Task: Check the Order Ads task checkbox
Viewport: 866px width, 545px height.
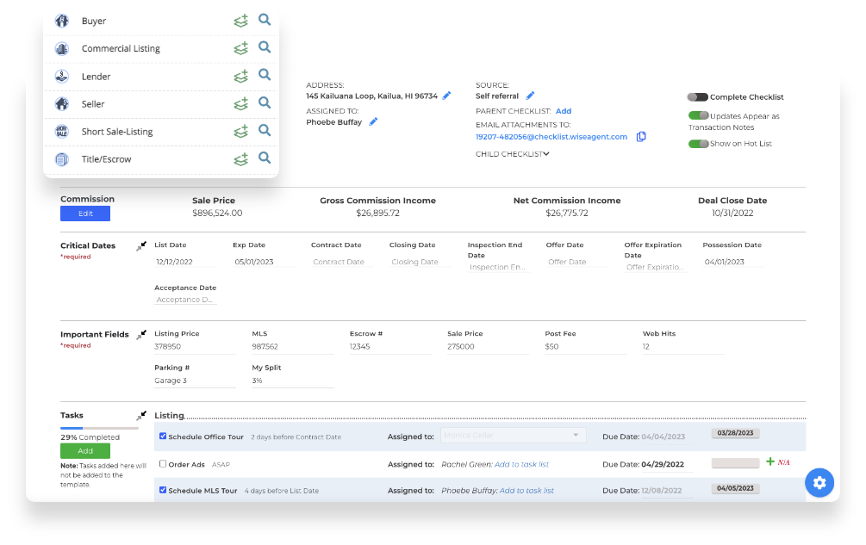Action: (163, 464)
